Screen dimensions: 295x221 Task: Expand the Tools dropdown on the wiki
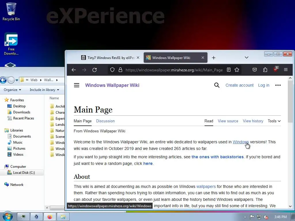274,121
